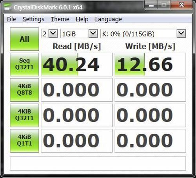Run all benchmarks with All button

click(24, 39)
